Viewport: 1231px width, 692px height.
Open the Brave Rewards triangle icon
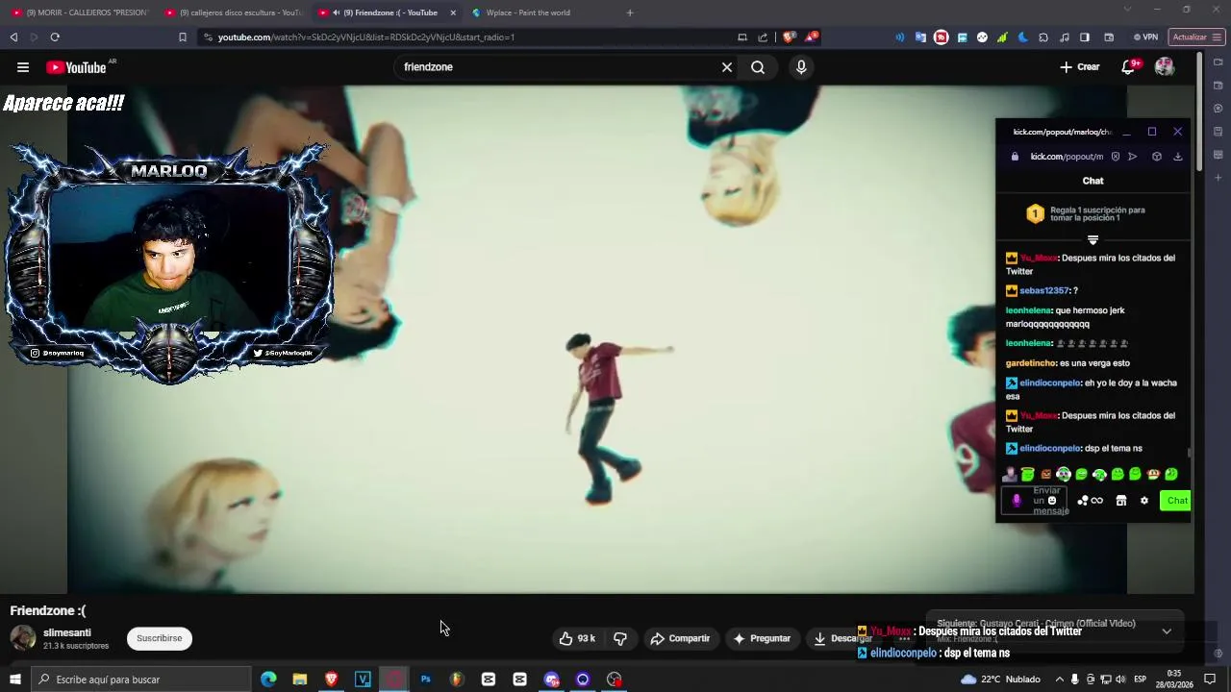(x=812, y=37)
